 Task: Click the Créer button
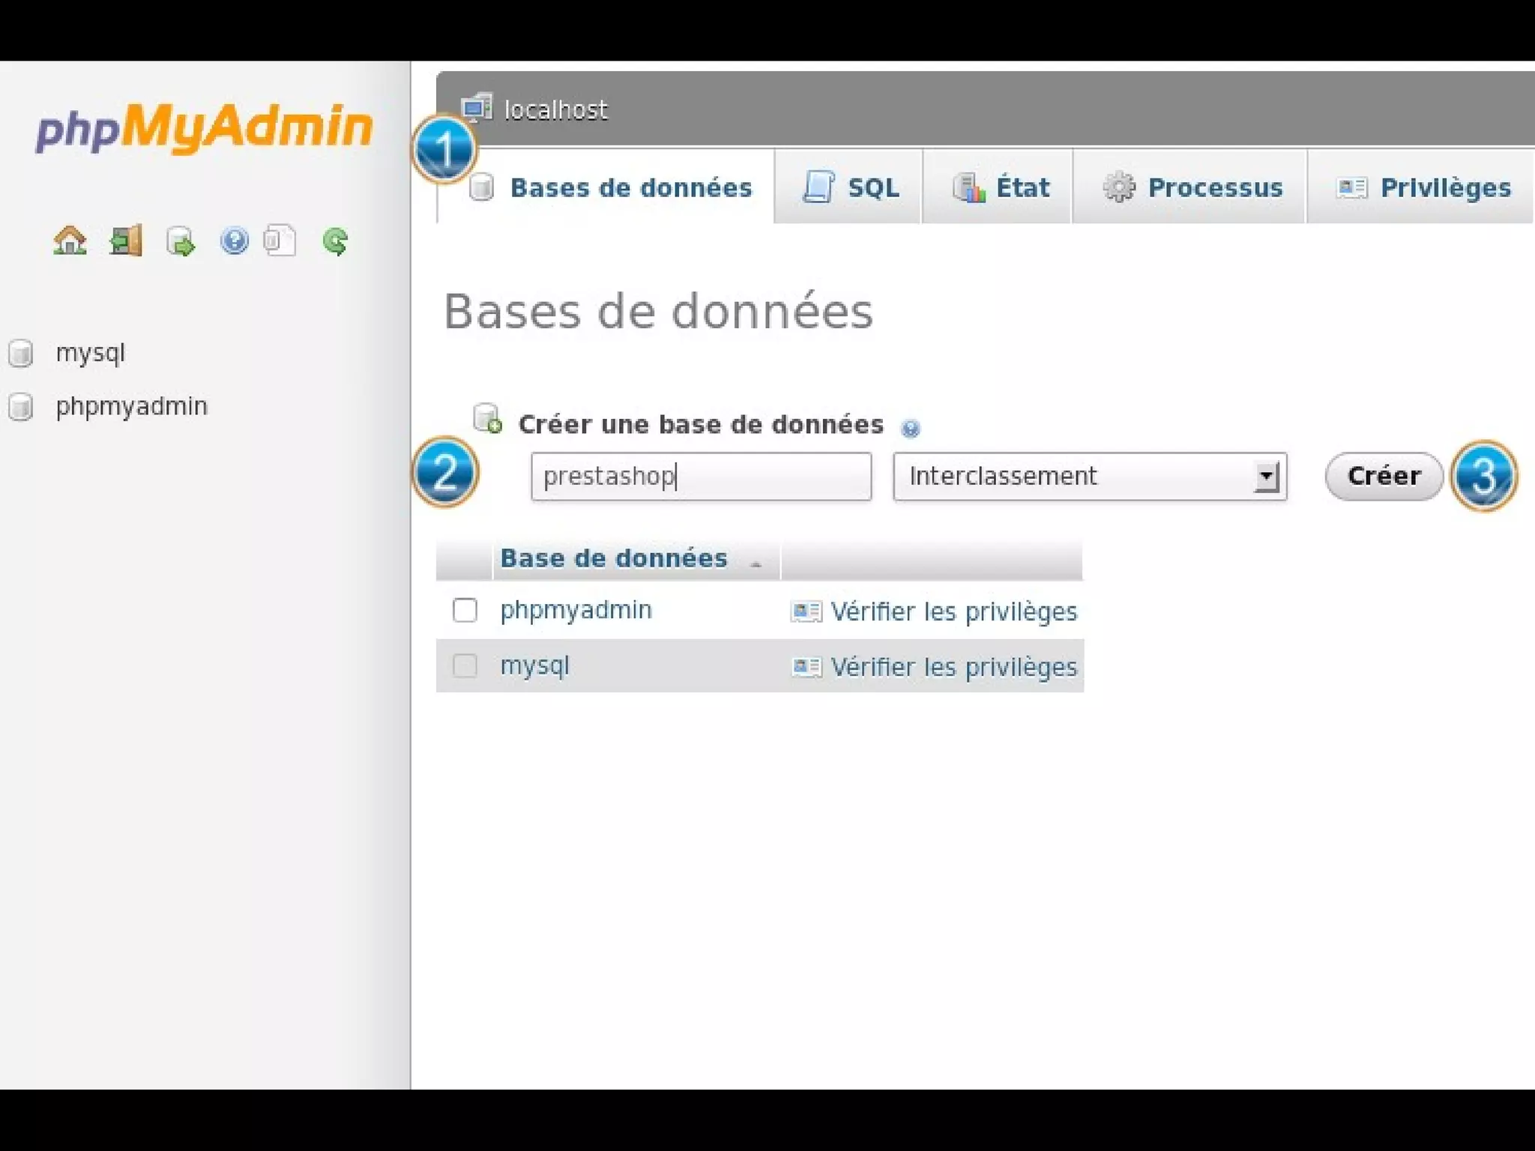(1384, 476)
